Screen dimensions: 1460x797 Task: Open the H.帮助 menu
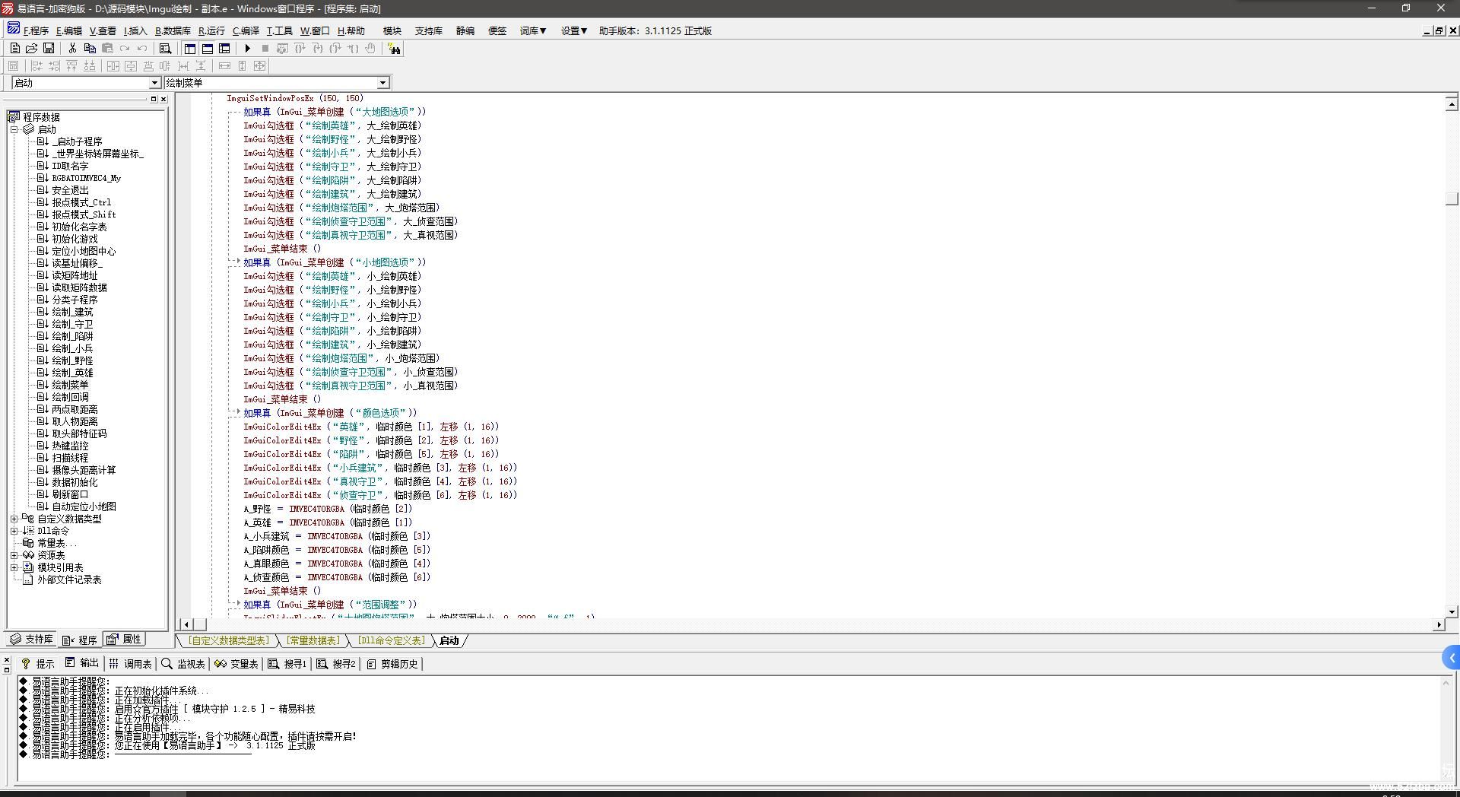click(351, 31)
